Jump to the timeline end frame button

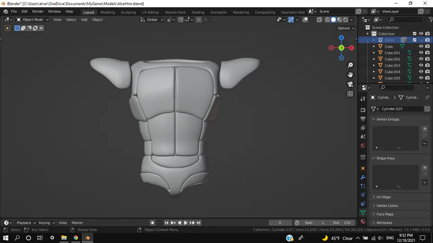coord(198,223)
